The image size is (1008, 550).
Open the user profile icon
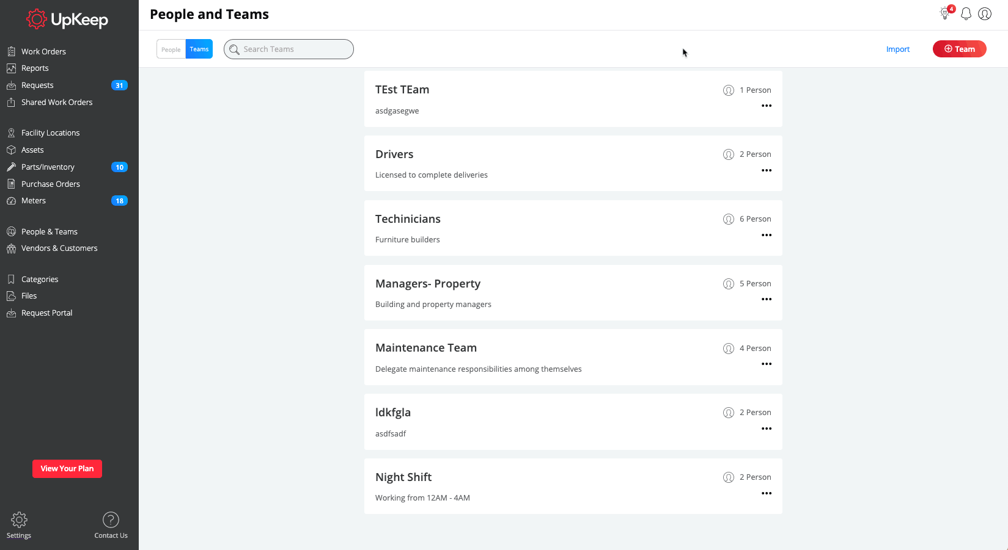pos(985,14)
